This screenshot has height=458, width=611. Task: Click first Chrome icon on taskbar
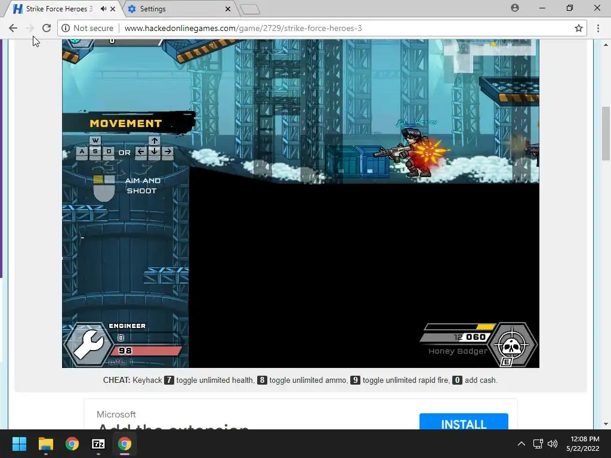72,444
